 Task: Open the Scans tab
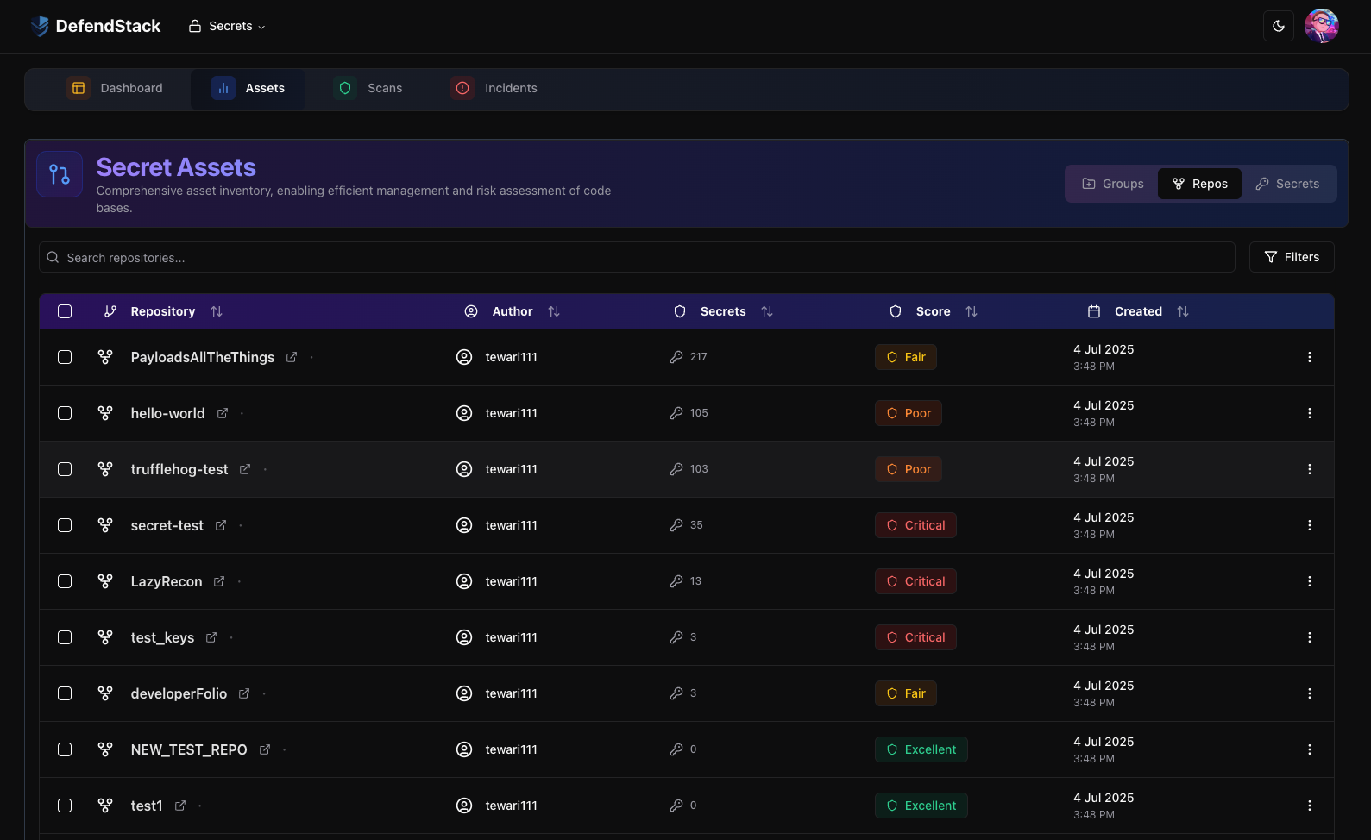(x=368, y=88)
